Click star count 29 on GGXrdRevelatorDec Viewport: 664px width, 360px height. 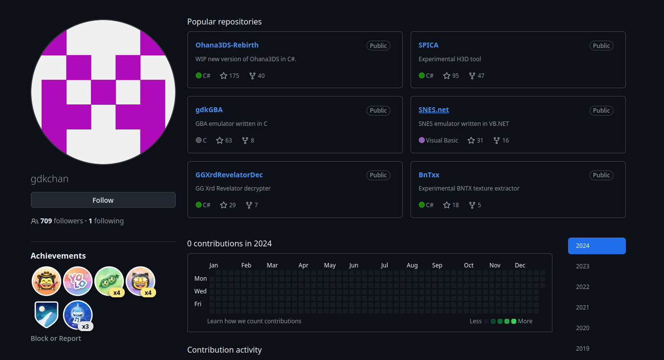[x=228, y=205]
